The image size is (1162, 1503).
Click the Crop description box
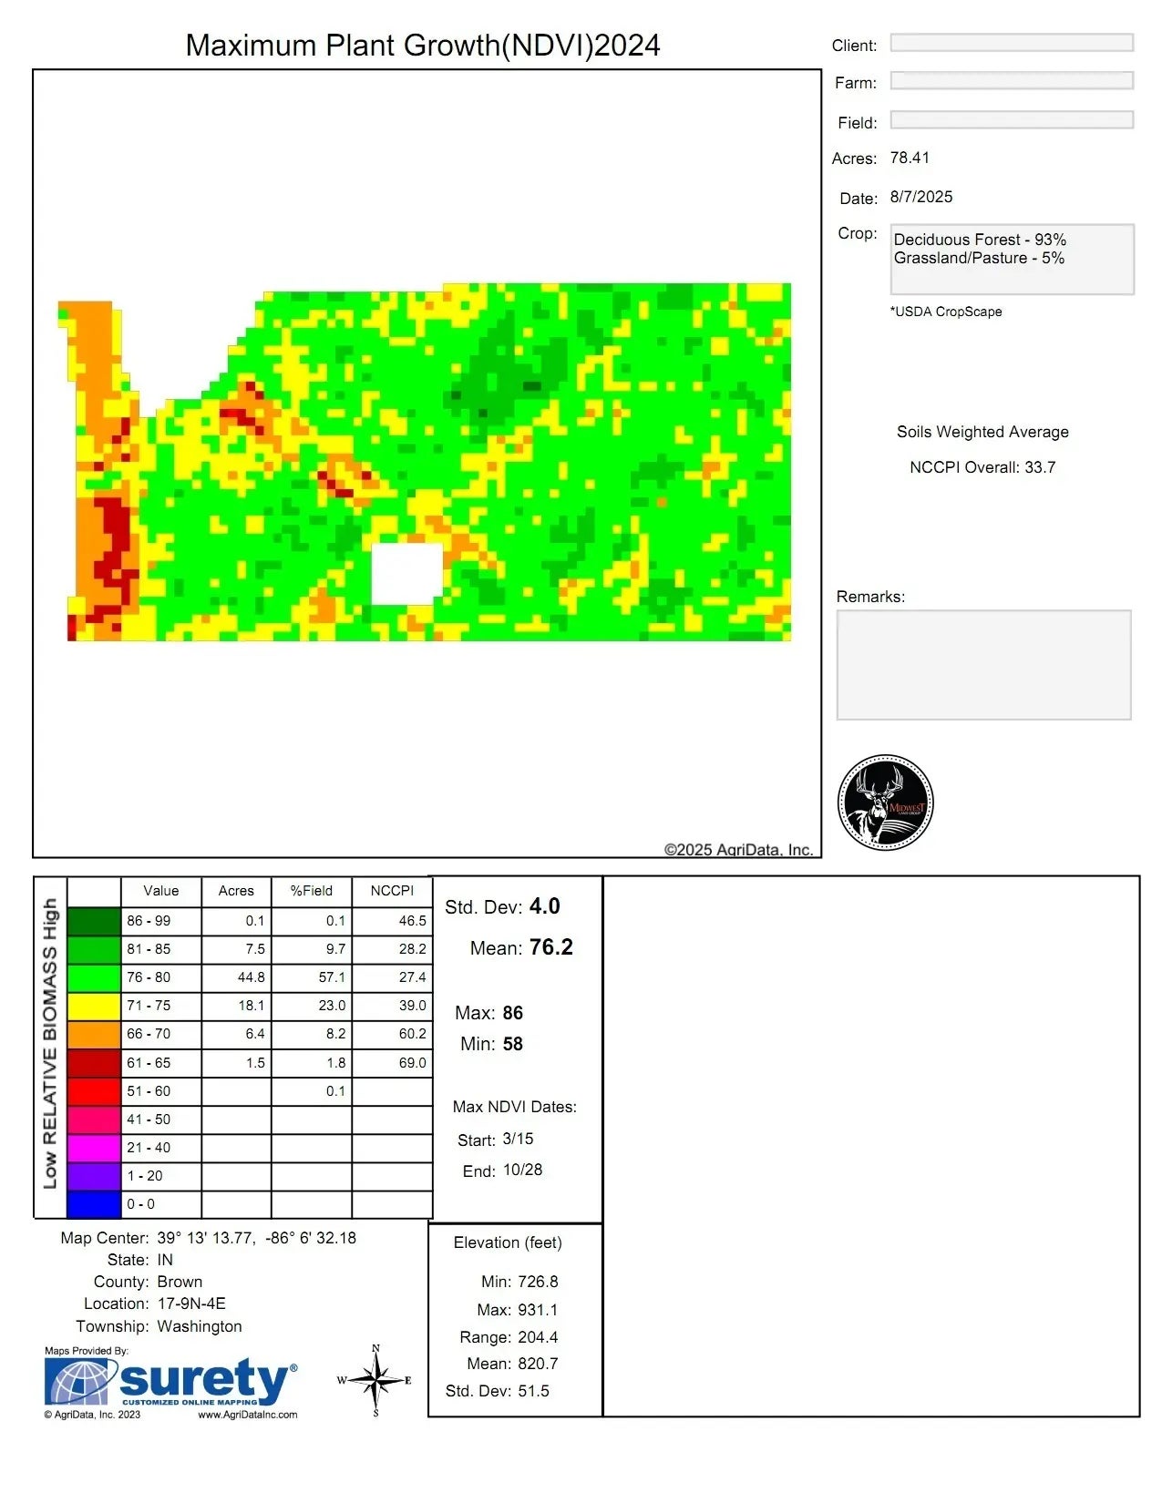click(1011, 259)
